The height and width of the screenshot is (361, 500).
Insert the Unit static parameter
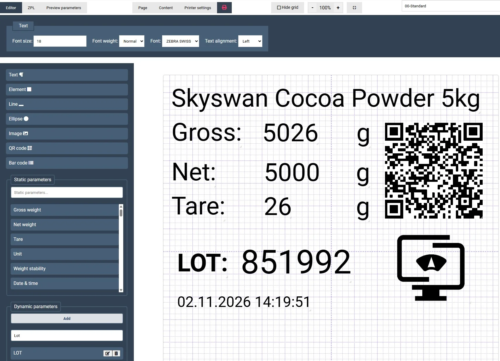pyautogui.click(x=64, y=254)
